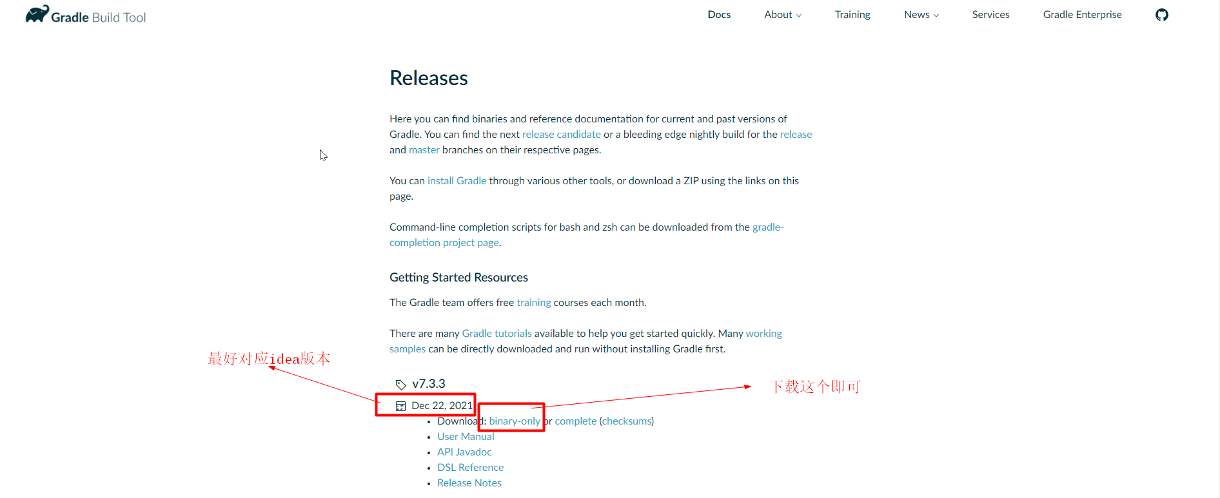This screenshot has height=498, width=1220.
Task: Open the release branch link
Action: click(x=796, y=134)
